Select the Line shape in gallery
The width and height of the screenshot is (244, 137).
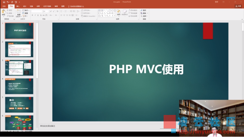pos(105,11)
